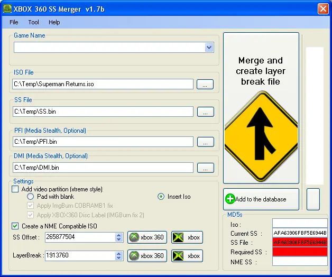Click the white vertical progress panel
Viewport: 332px width, 277px height.
tap(315, 116)
